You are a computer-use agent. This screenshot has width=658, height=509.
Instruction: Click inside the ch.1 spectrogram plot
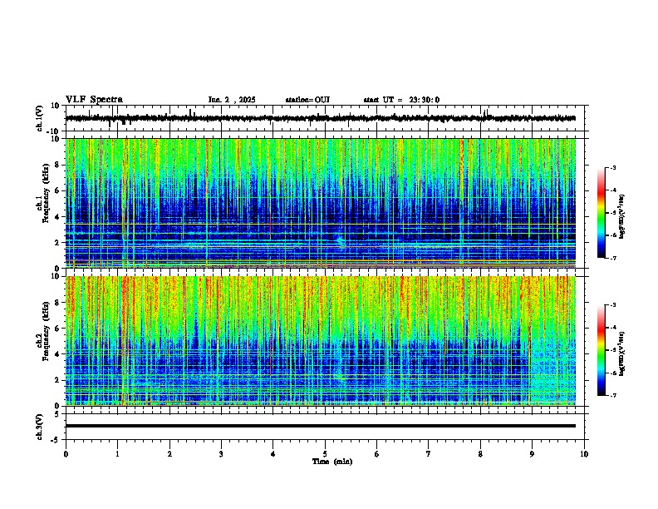(321, 203)
